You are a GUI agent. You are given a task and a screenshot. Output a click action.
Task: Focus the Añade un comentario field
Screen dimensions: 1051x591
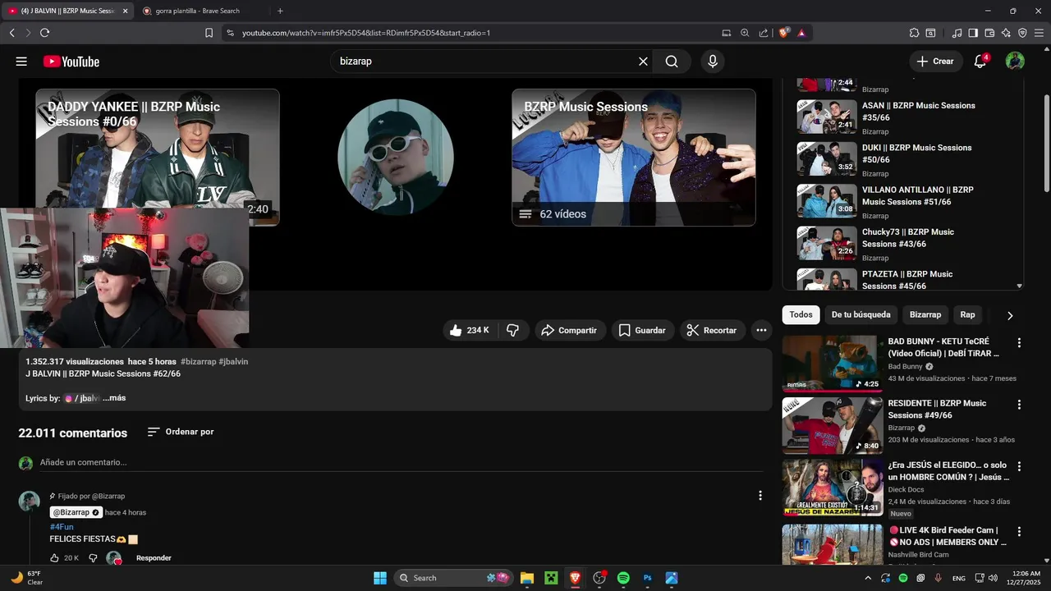click(401, 463)
